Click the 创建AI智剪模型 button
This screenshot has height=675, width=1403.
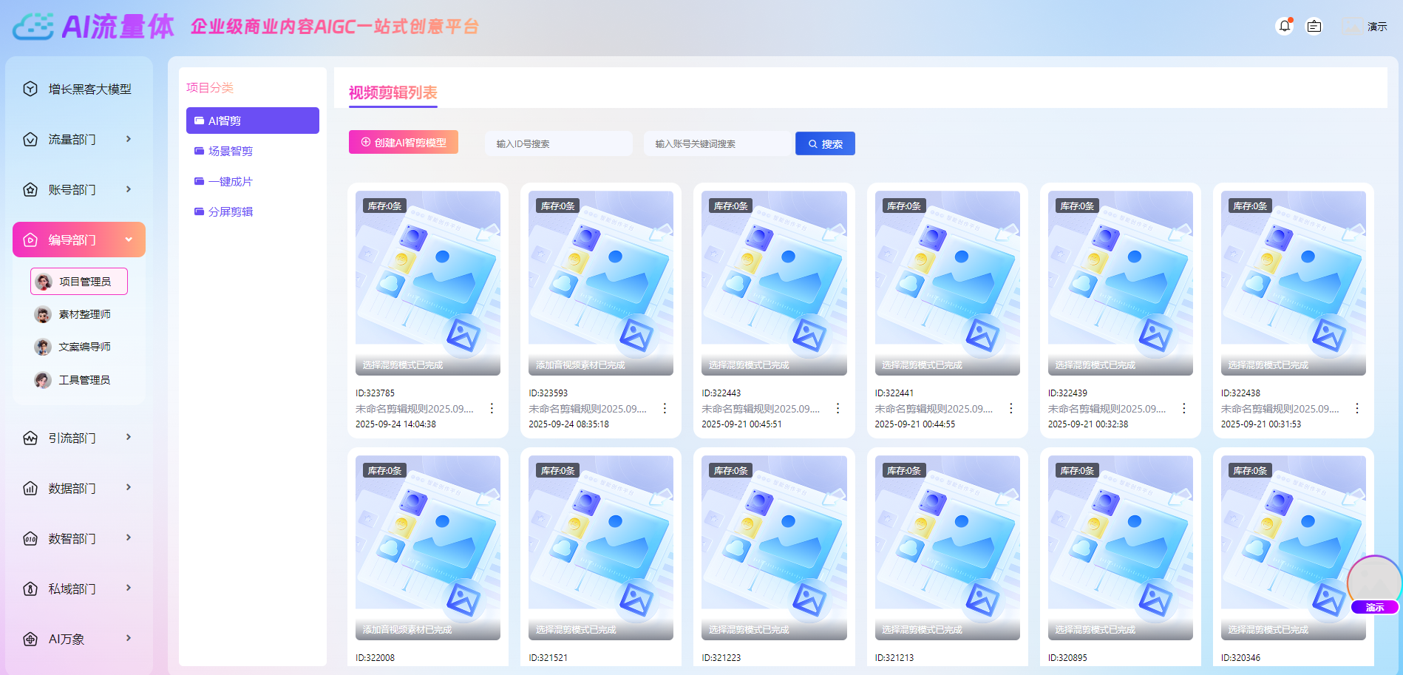point(403,141)
